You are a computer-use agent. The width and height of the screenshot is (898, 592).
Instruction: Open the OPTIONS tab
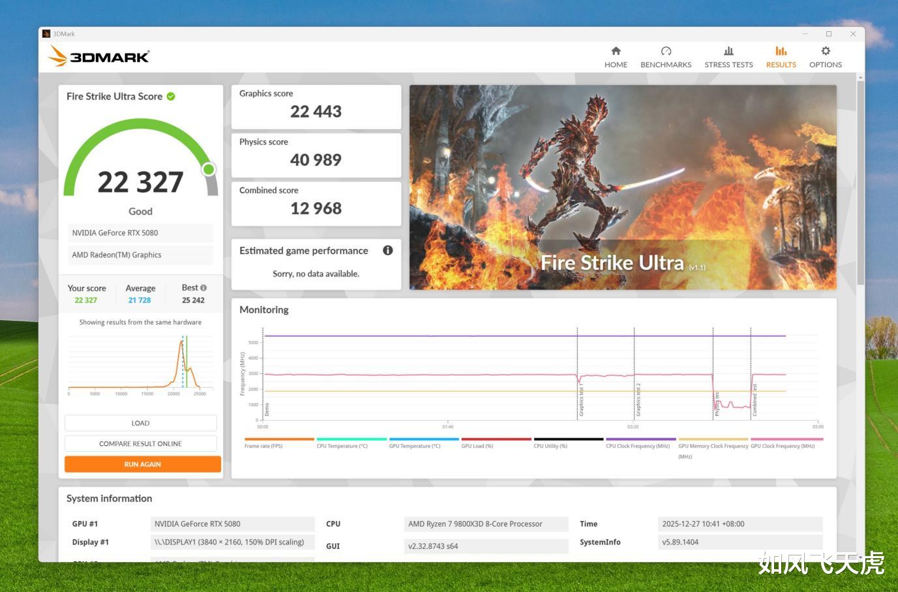(x=826, y=57)
